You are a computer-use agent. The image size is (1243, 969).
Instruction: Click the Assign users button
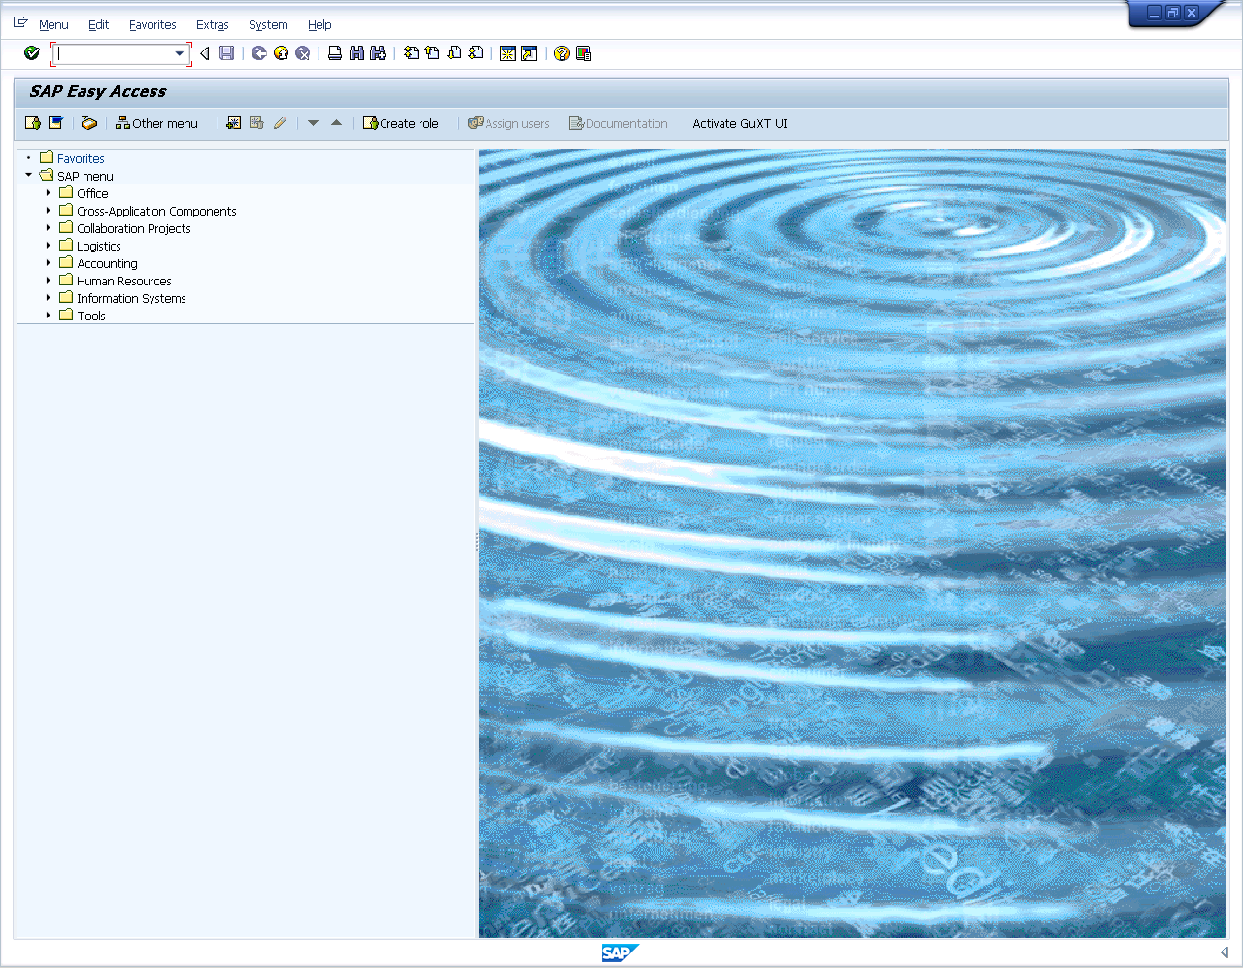[509, 123]
